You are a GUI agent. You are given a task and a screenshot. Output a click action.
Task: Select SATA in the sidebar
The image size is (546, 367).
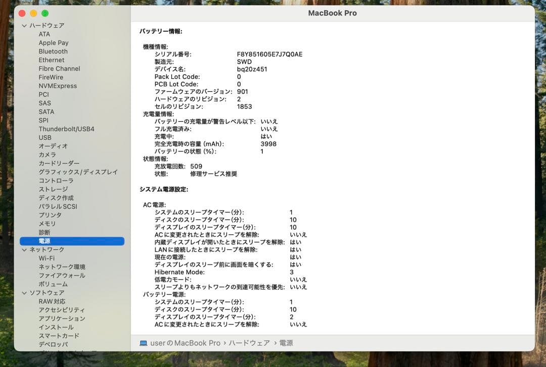pos(47,112)
